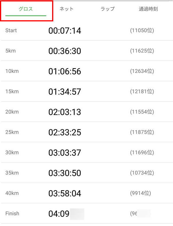Switch to the ネット tab

[x=66, y=9]
